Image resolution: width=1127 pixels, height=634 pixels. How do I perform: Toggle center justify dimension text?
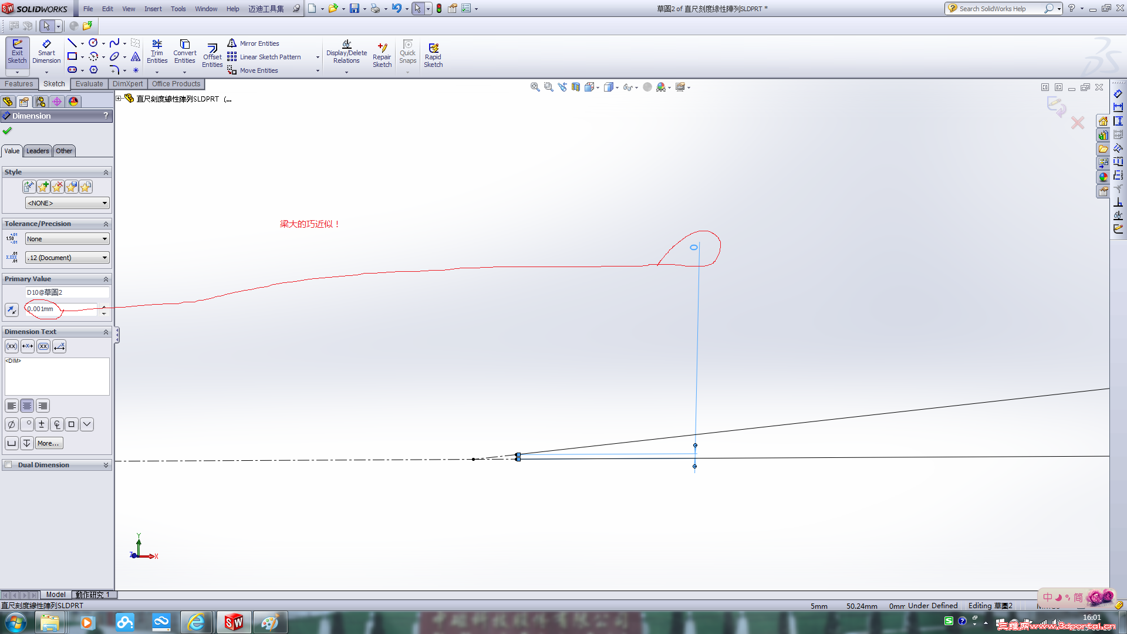coord(27,406)
